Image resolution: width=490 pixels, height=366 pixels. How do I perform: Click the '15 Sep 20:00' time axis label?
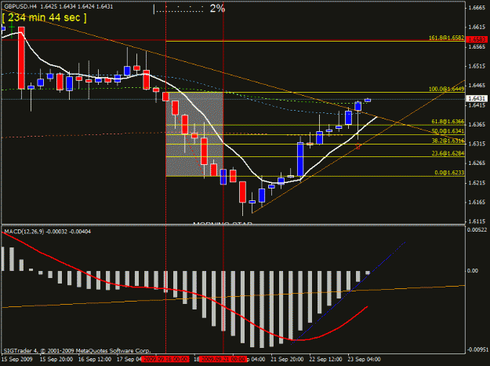[x=56, y=360]
